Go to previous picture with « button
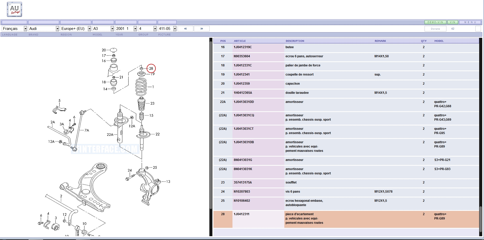The height and width of the screenshot is (240, 484). 185,29
